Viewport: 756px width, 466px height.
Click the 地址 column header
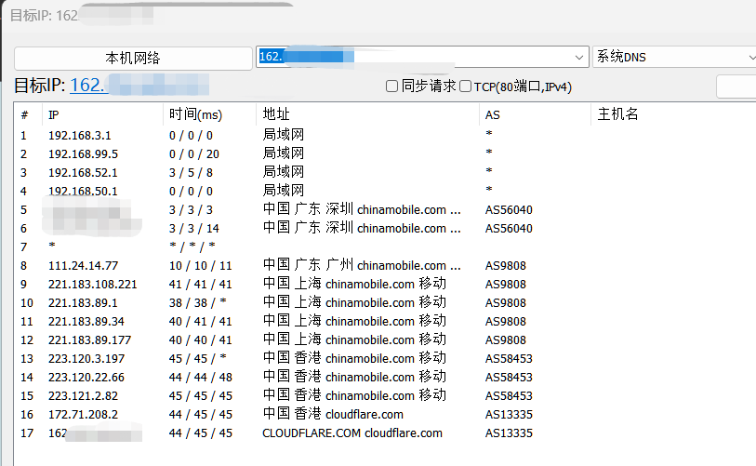pyautogui.click(x=367, y=114)
